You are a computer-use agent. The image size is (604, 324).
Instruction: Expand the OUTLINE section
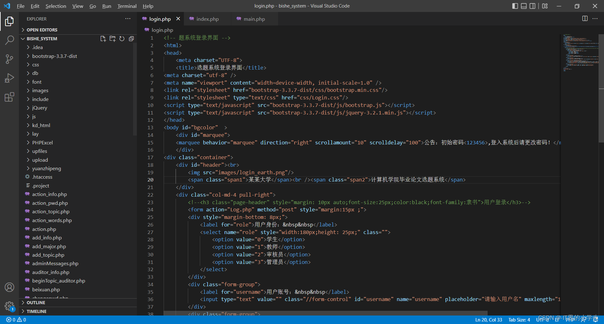click(x=78, y=303)
